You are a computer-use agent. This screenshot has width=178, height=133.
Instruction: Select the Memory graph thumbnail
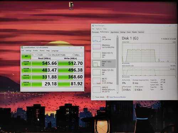96,47
